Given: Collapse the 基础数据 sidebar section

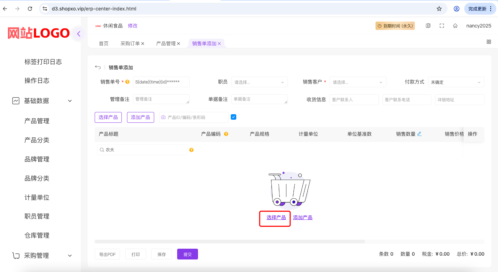Looking at the screenshot, I should click(70, 101).
